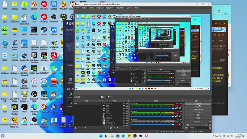Click the 属性 button above the docks
The height and width of the screenshot is (139, 247).
103,97
